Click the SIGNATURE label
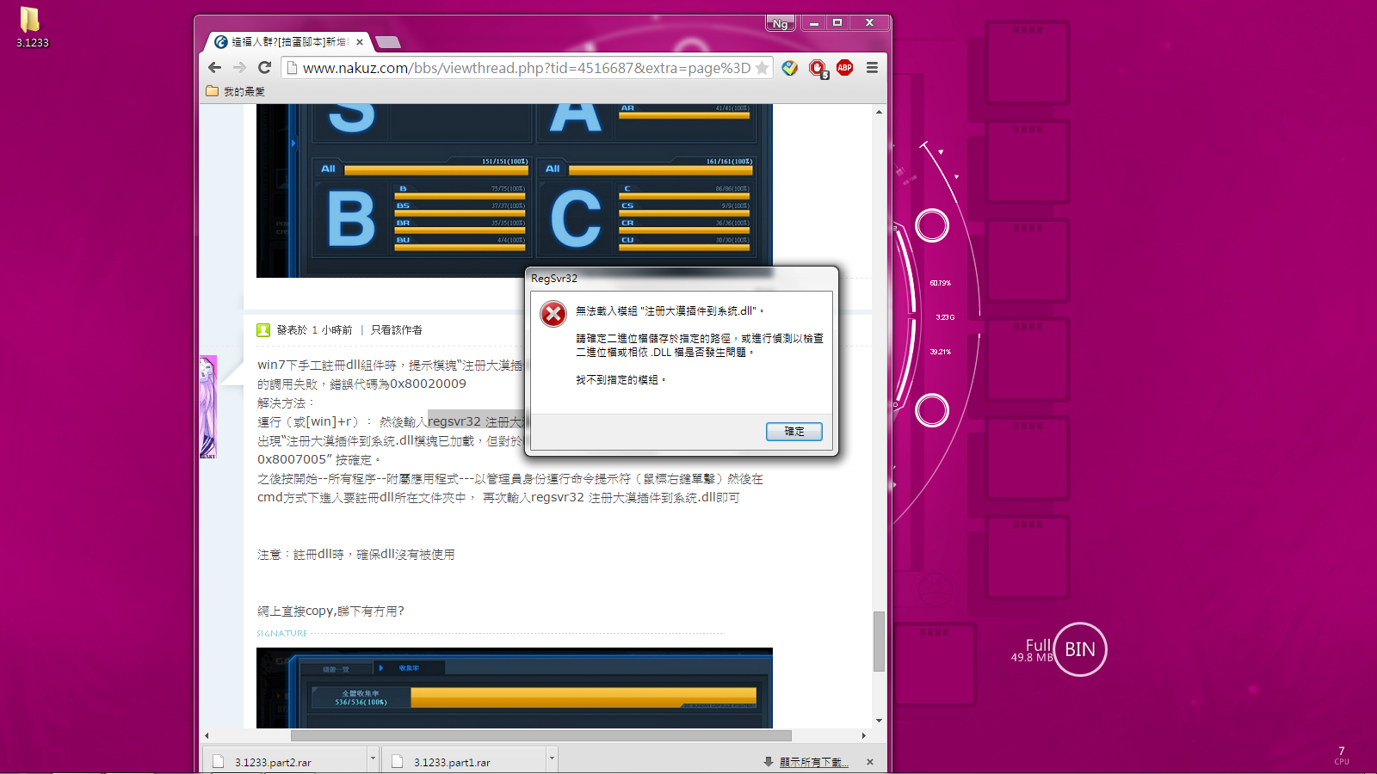Image resolution: width=1377 pixels, height=774 pixels. [x=281, y=634]
